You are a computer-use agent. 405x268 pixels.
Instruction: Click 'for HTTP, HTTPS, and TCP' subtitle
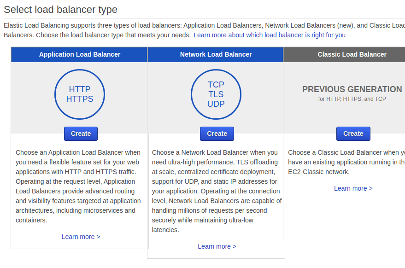[352, 99]
